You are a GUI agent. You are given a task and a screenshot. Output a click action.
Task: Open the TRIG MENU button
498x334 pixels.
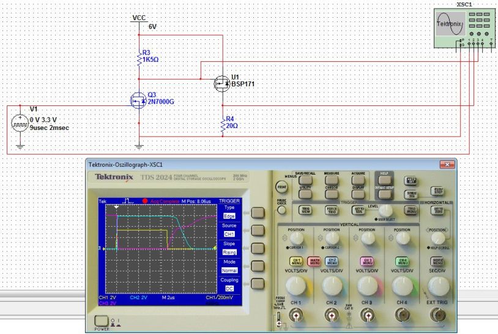point(411,210)
